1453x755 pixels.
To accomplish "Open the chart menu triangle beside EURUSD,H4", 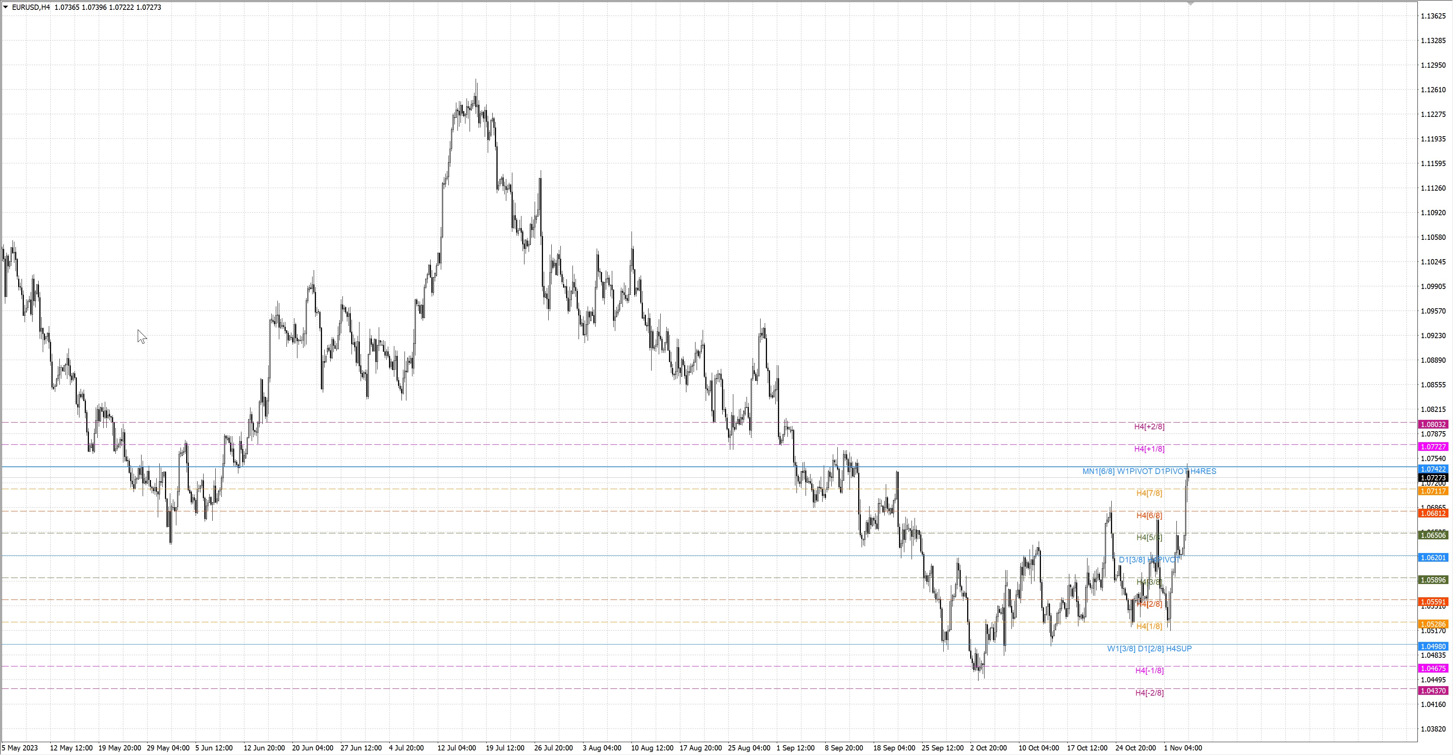I will (6, 7).
